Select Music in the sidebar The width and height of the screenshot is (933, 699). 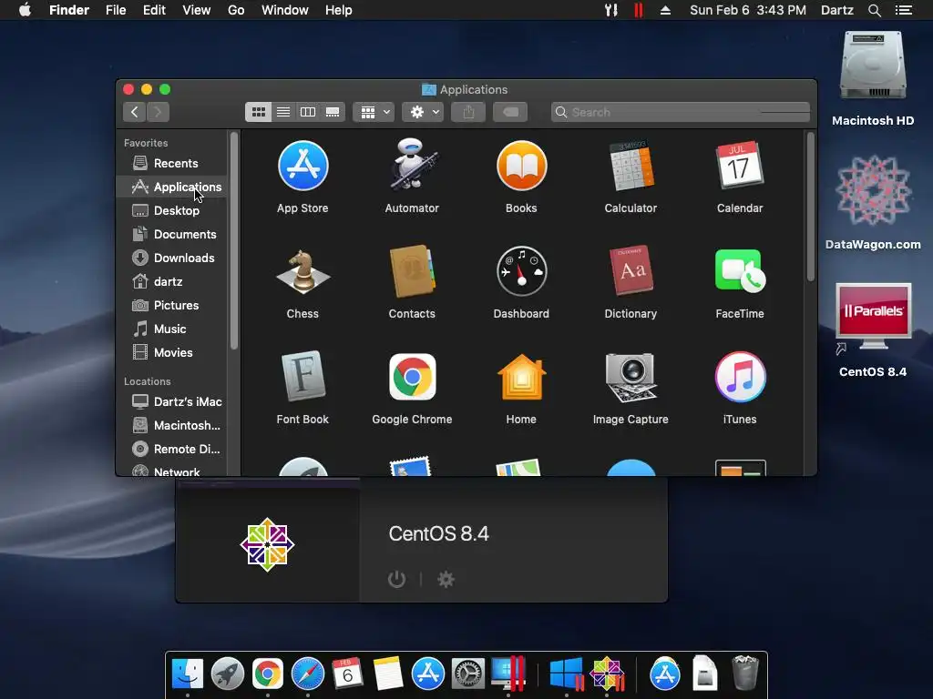[171, 329]
